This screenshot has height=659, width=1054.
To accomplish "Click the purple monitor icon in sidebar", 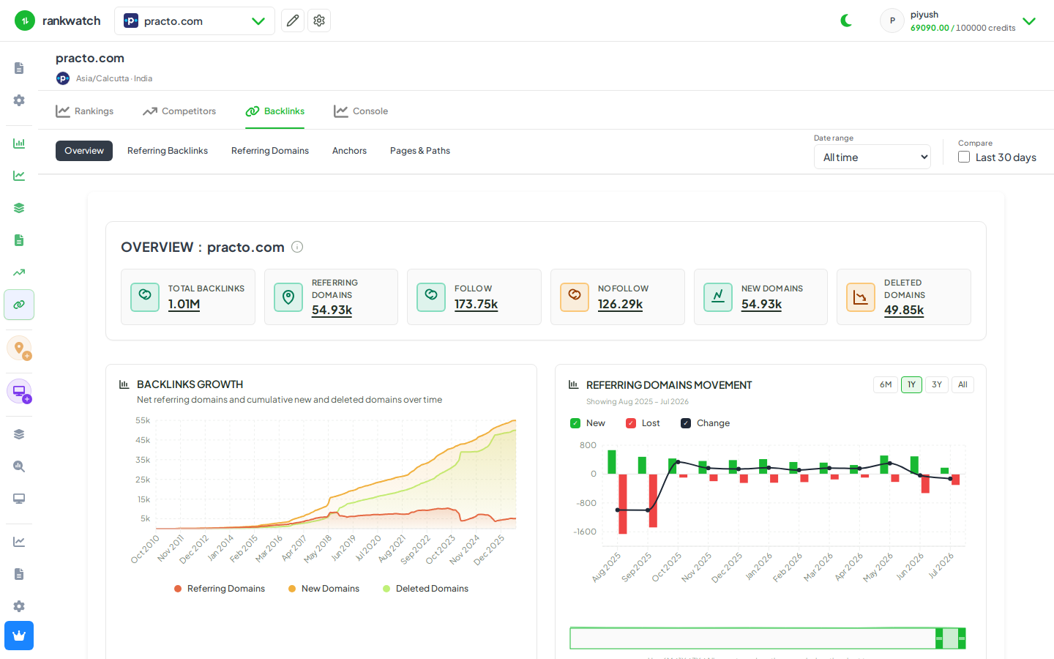I will [19, 391].
